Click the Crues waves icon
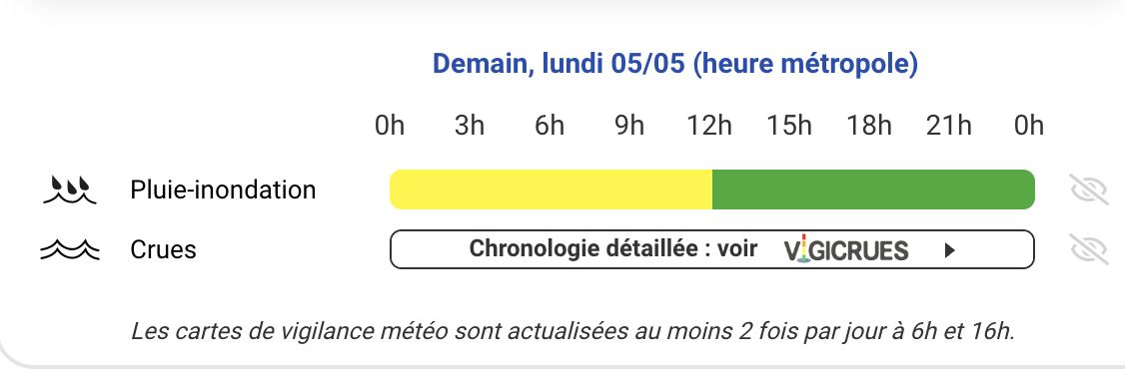The width and height of the screenshot is (1125, 371). point(70,249)
